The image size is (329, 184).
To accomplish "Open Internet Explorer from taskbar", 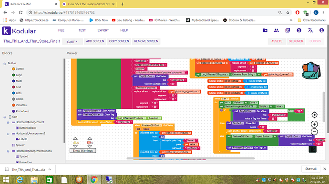I will tap(20, 180).
